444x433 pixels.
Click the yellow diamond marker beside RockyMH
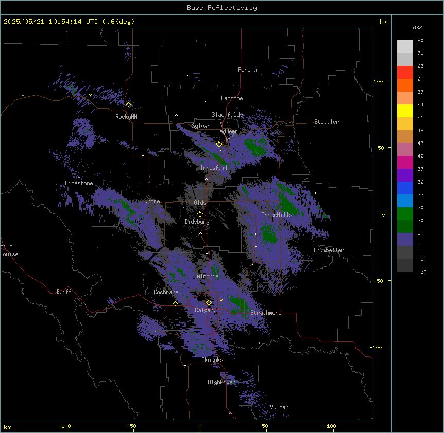point(129,104)
